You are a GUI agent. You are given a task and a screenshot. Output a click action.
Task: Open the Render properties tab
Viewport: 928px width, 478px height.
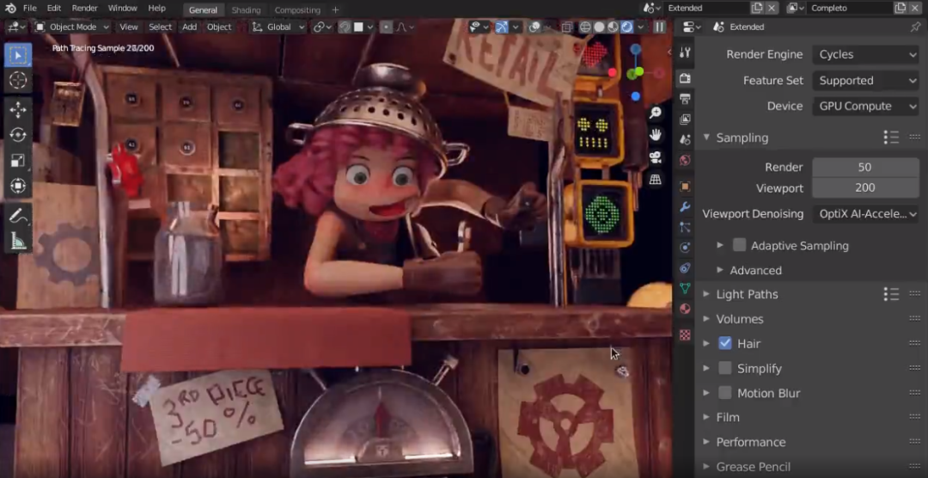coord(685,78)
